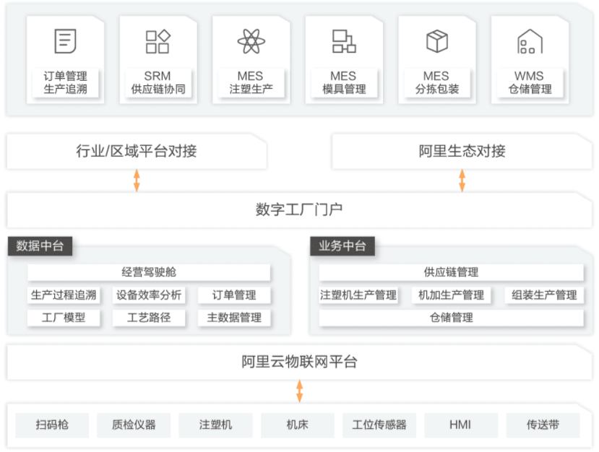Screen dimensions: 599x452
Task: Switch to the 数据中台 tab
Action: (40, 245)
